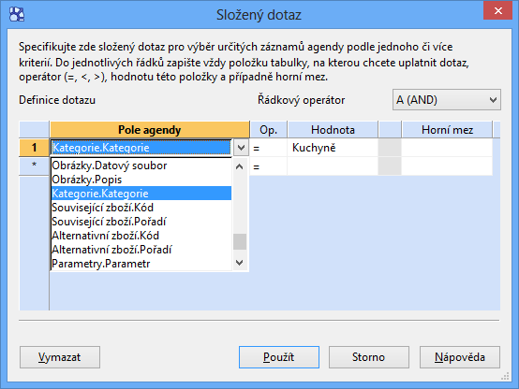The height and width of the screenshot is (389, 519).
Task: Pick Související zboží.Kód list entry
Action: [x=141, y=208]
